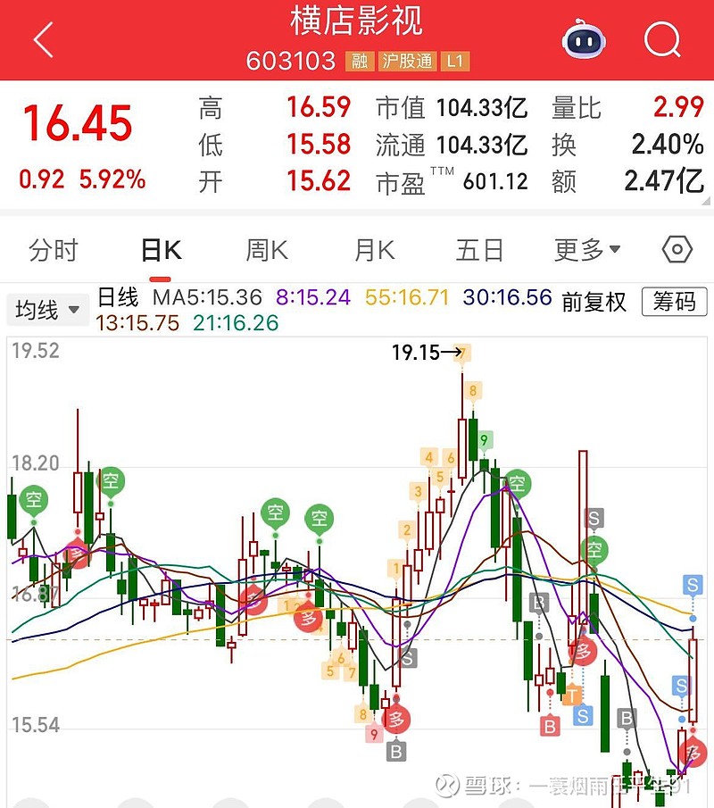Tap the 沪股通 badge

click(x=408, y=62)
